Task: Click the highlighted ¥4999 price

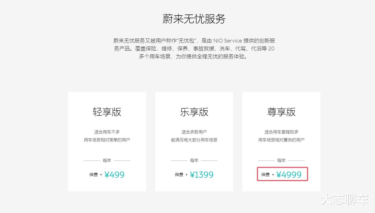Action: click(x=289, y=175)
